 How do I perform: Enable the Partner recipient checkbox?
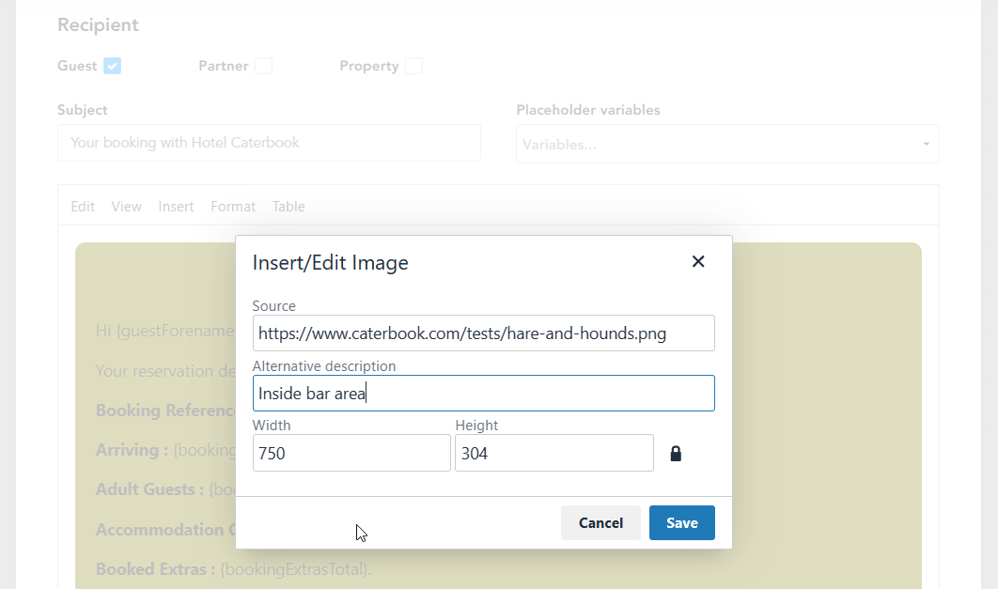click(263, 66)
